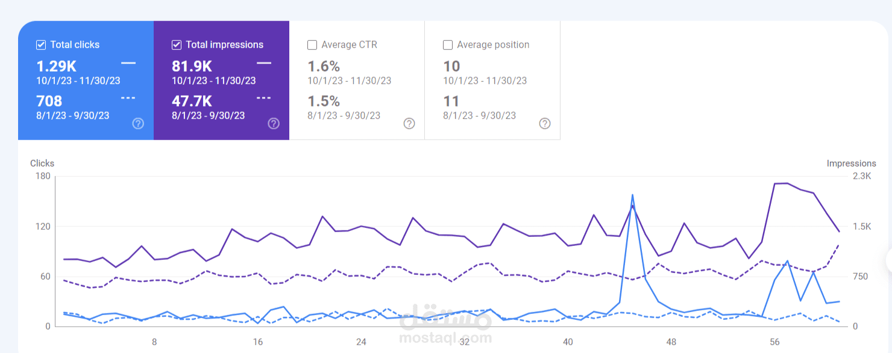Uncheck the Total impressions checkbox
The height and width of the screenshot is (353, 892).
coord(177,45)
